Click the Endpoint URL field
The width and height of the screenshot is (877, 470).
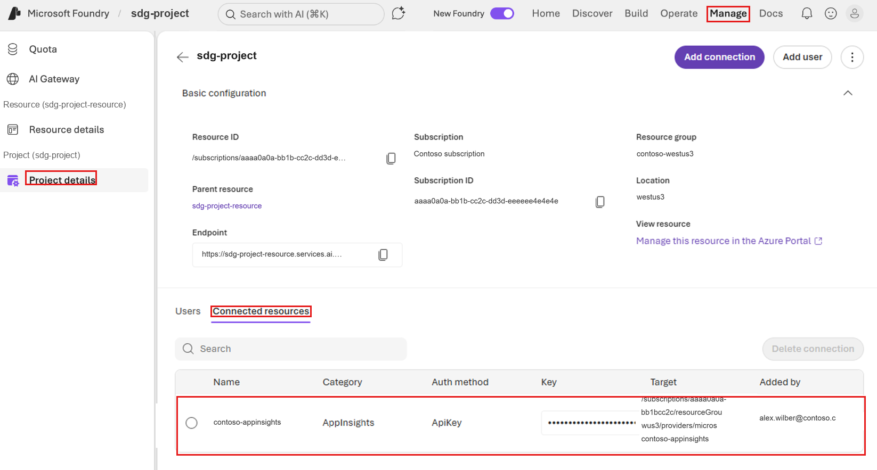pyautogui.click(x=297, y=255)
